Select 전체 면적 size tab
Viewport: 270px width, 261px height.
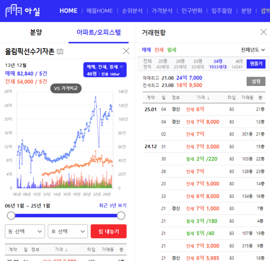point(148,64)
